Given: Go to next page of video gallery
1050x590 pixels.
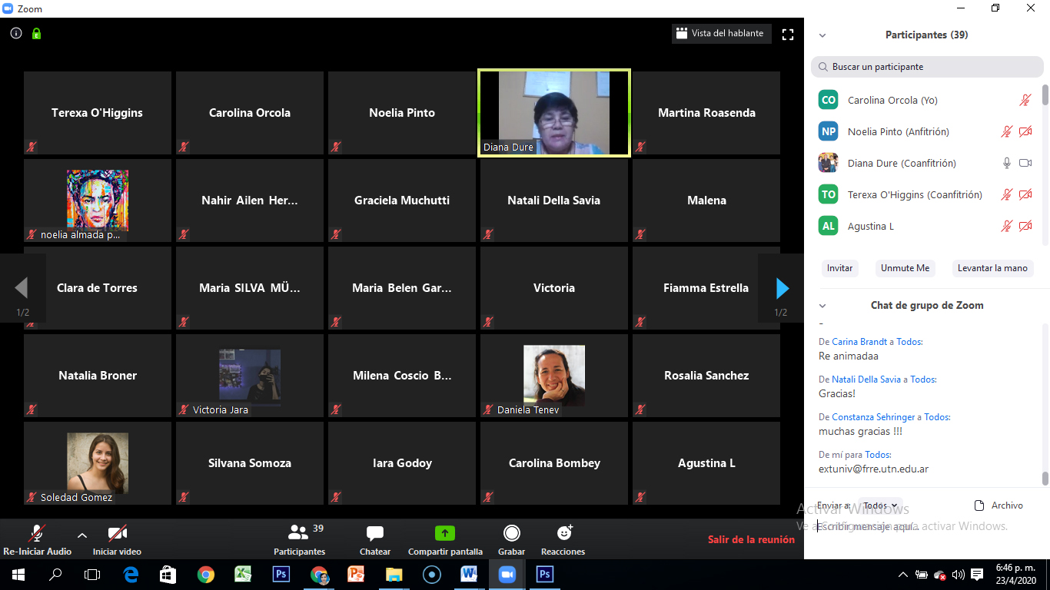Looking at the screenshot, I should click(x=783, y=288).
